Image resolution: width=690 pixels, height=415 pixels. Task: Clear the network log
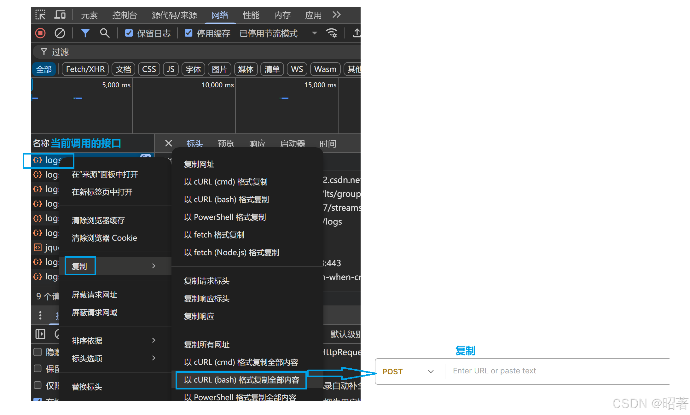(60, 33)
